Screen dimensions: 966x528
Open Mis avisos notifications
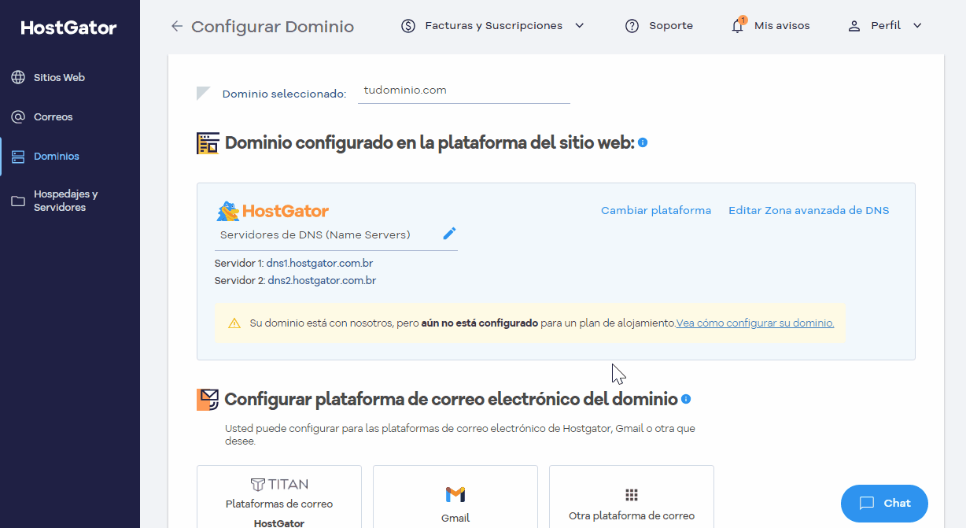coord(771,26)
